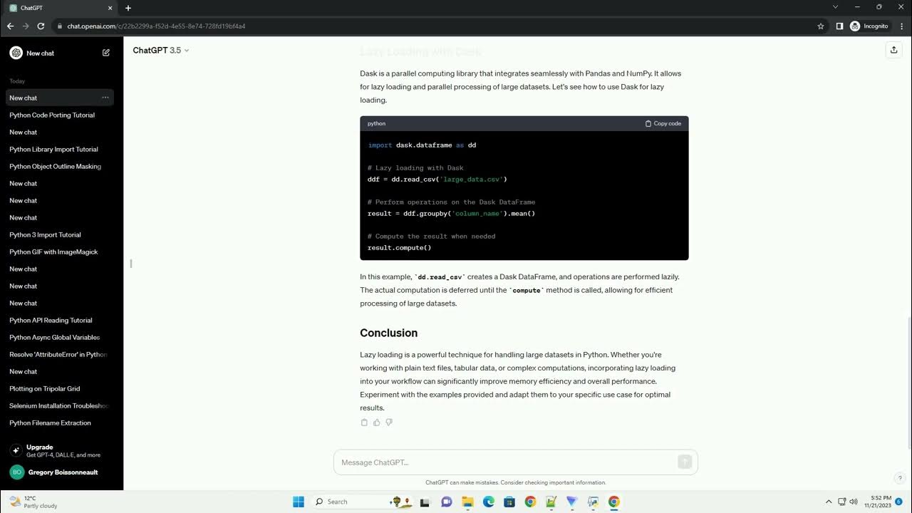
Task: Click the new chat compose icon
Action: (106, 53)
